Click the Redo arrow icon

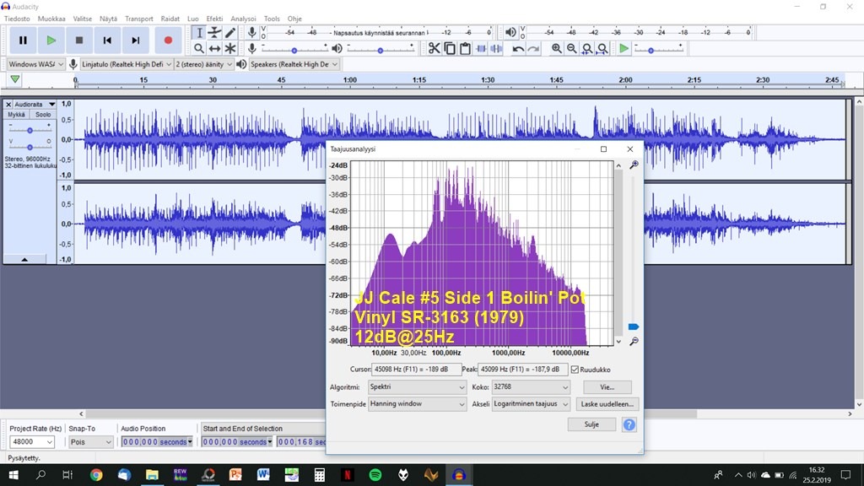coord(533,48)
